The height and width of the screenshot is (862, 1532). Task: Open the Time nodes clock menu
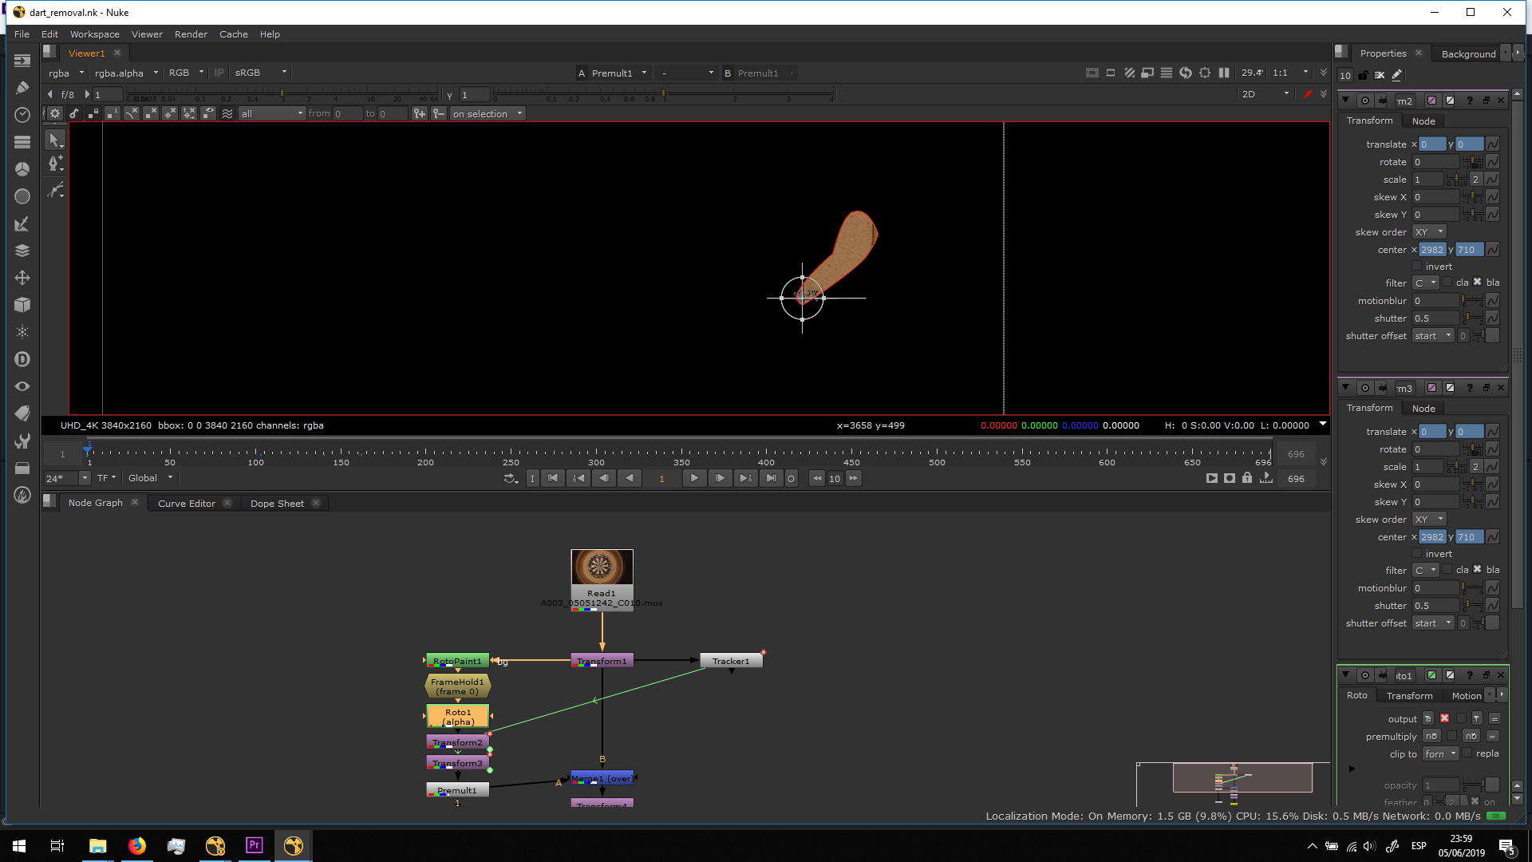point(22,115)
